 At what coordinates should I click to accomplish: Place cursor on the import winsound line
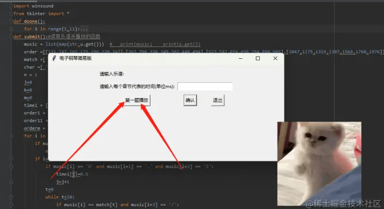(x=34, y=6)
